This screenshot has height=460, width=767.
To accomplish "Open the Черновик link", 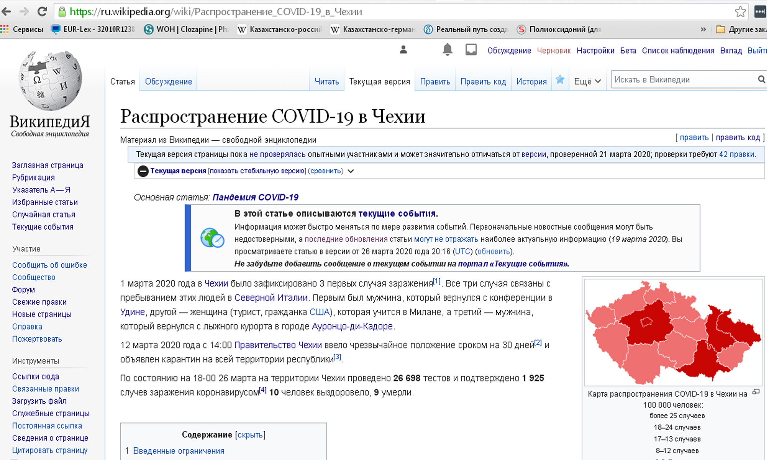I will (x=554, y=51).
